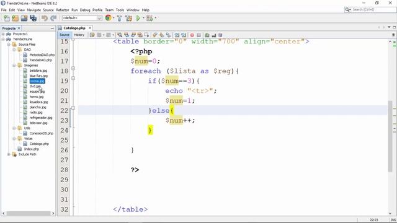
Task: Click the Save All toolbar icon
Action: tap(33, 18)
